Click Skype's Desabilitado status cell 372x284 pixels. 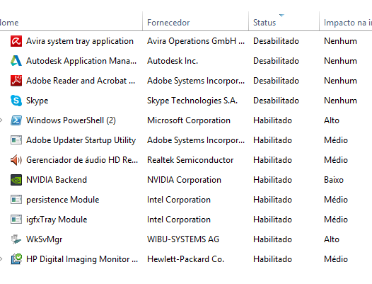coord(276,101)
